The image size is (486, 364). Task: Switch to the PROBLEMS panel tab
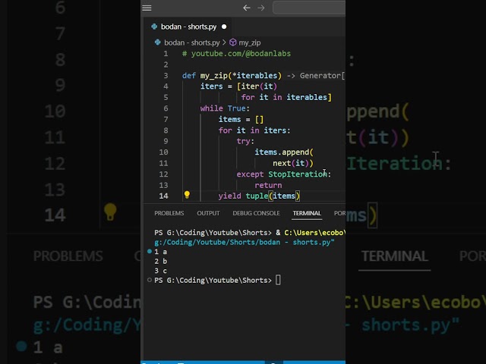(169, 213)
